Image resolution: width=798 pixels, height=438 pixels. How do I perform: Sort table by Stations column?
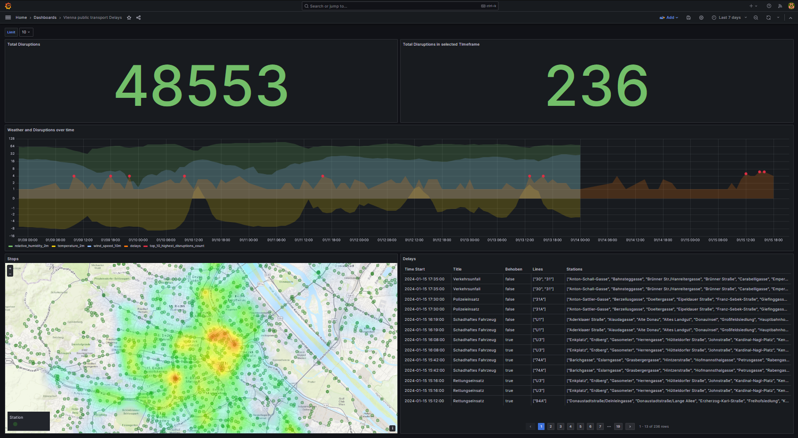[x=574, y=269]
